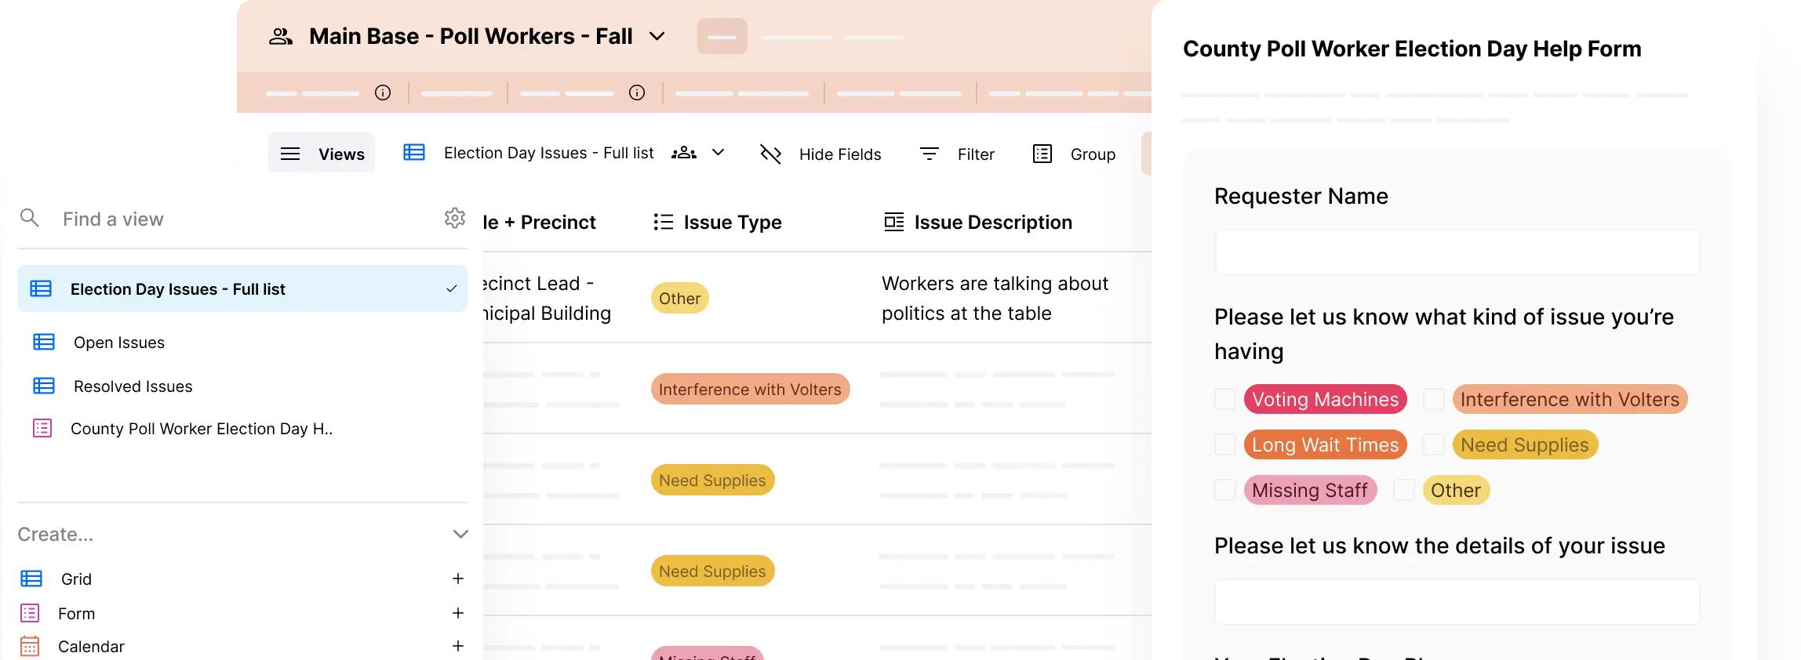
Task: Click the first info circle icon
Action: 383,92
